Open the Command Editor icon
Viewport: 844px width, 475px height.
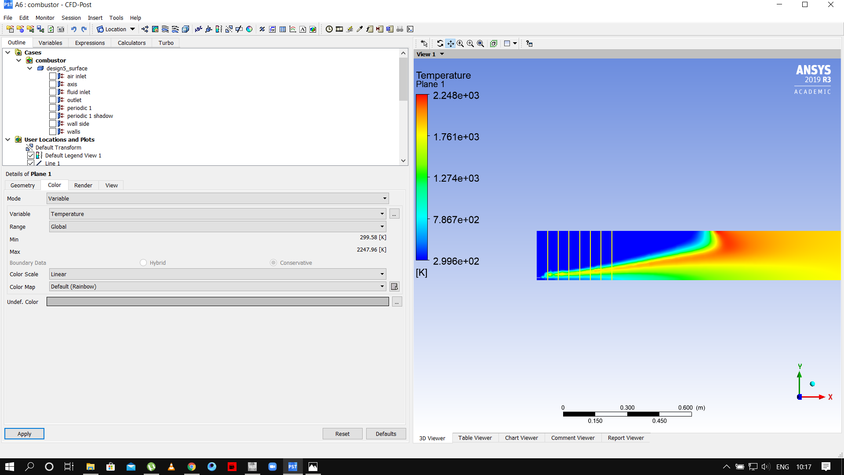(410, 29)
